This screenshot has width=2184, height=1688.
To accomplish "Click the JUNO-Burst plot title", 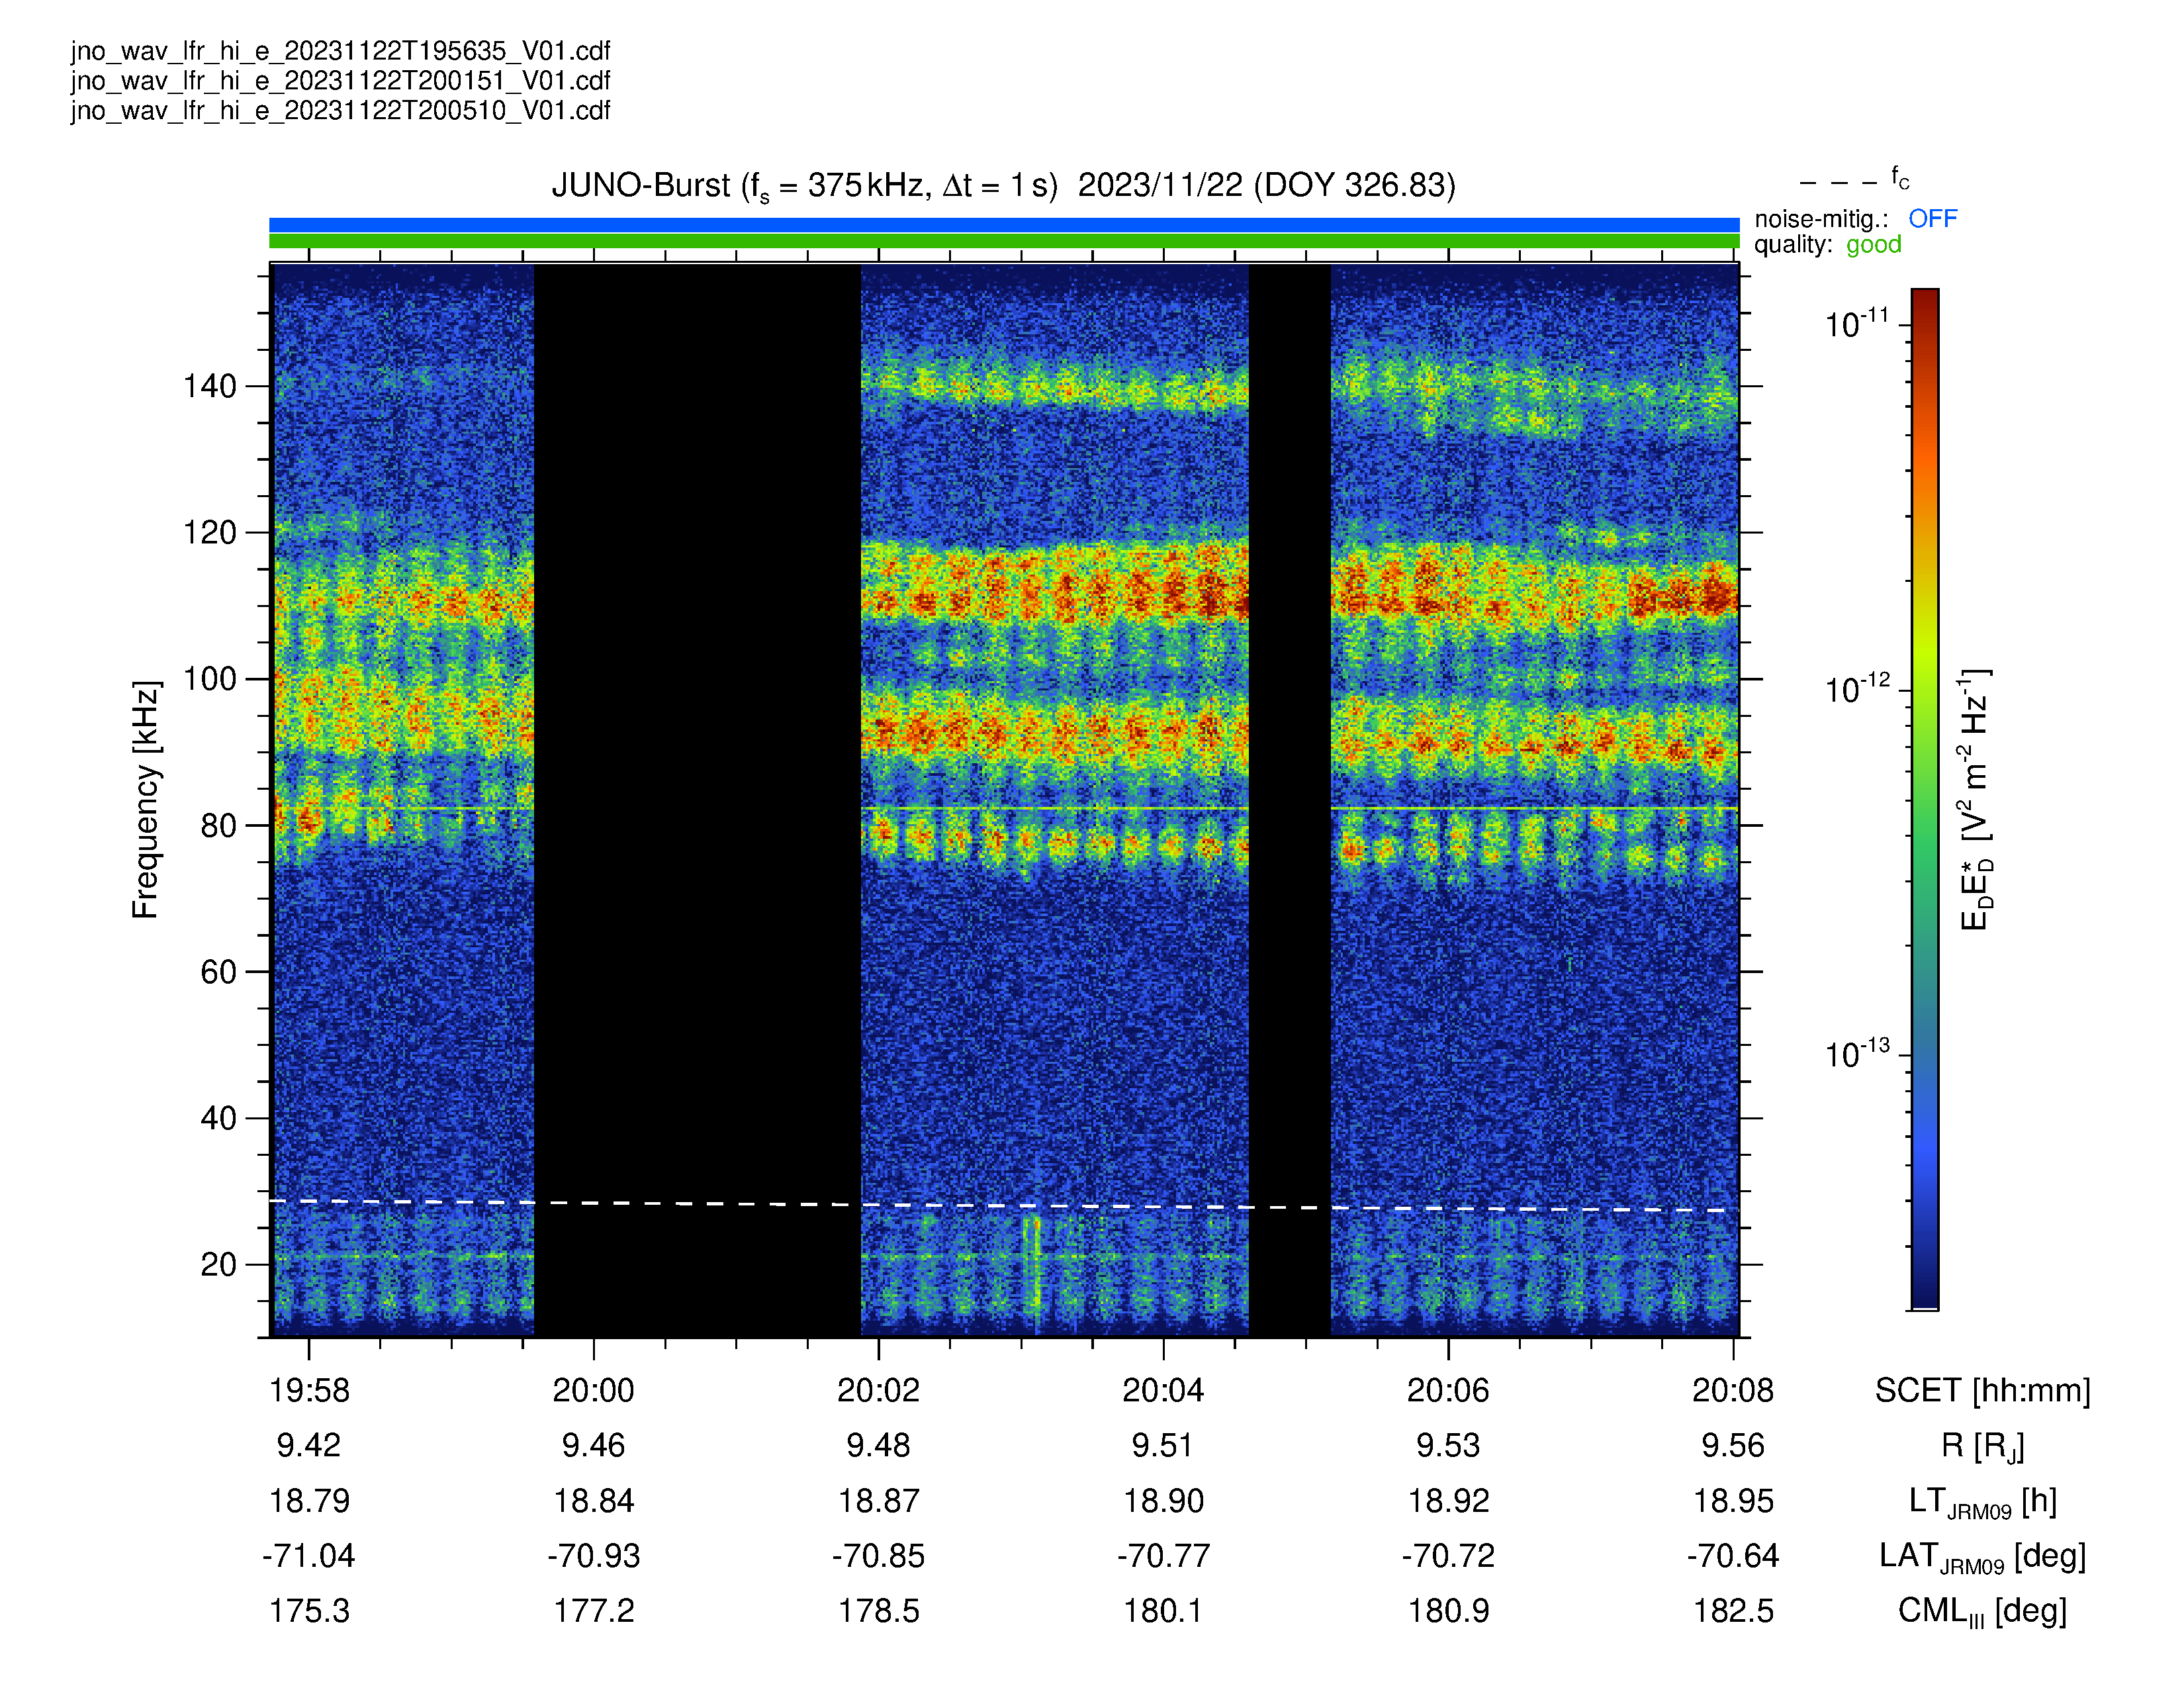I will point(1003,186).
